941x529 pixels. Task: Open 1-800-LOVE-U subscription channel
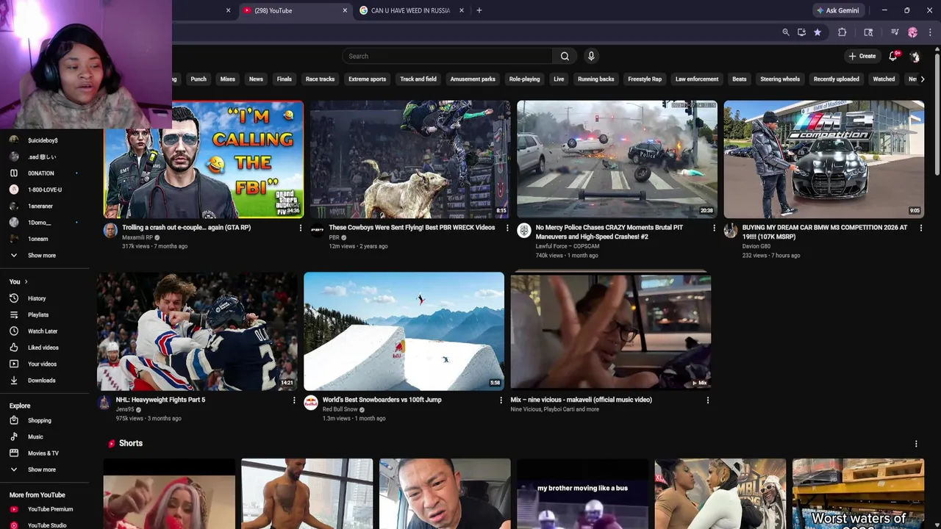coord(44,190)
